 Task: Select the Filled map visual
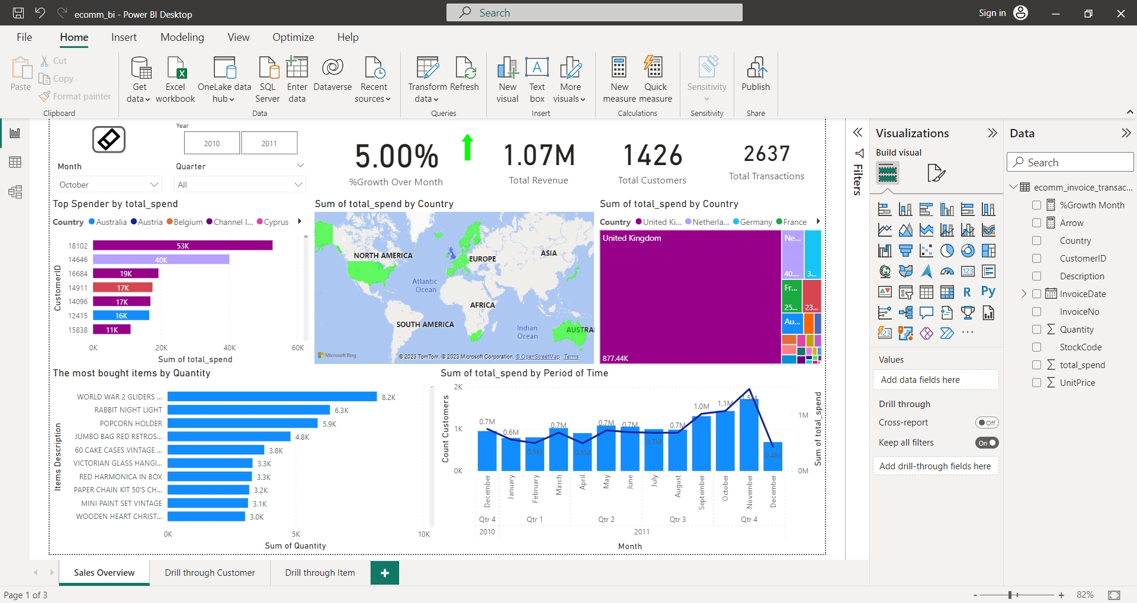905,272
